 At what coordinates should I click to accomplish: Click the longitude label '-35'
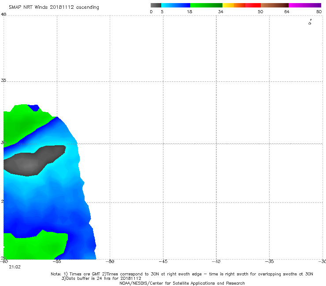tap(269, 261)
